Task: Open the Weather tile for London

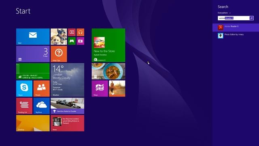Action: click(x=68, y=80)
